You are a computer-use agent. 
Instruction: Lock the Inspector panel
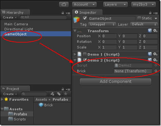click(150, 13)
